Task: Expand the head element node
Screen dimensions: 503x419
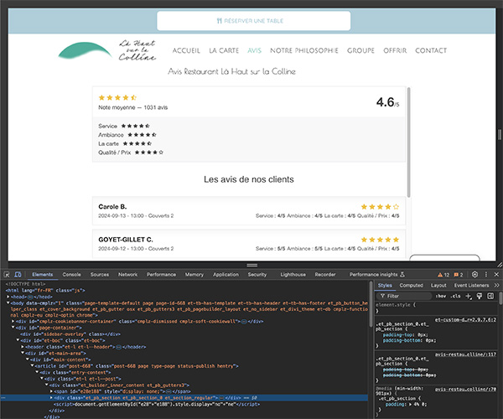Action: pos(8,297)
